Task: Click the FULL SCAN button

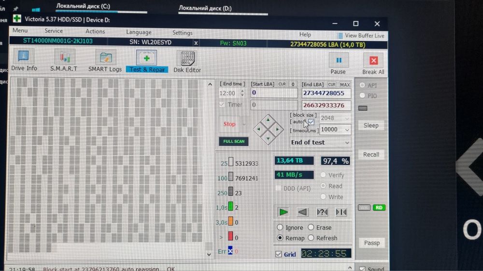Action: [234, 142]
